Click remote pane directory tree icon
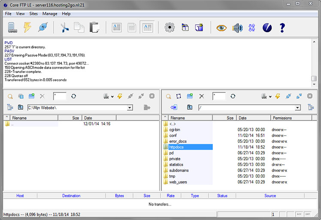Screen dimensions: 321x220 coord(311,107)
